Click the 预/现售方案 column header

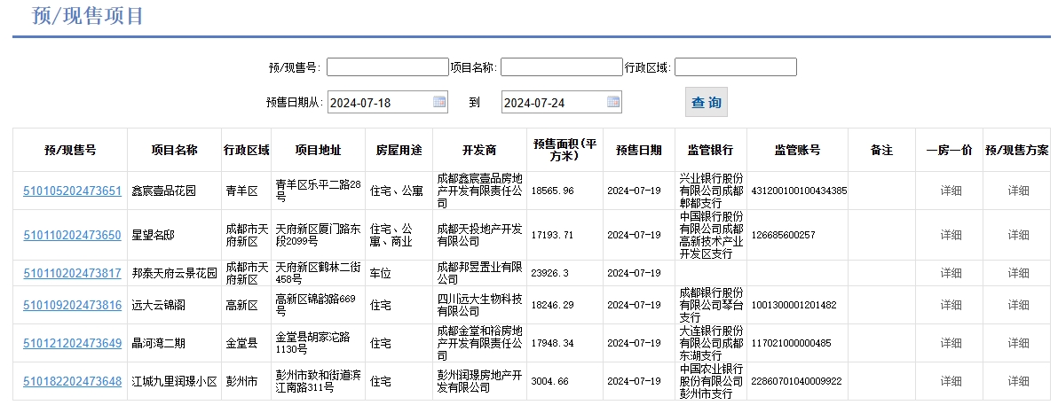click(1017, 151)
